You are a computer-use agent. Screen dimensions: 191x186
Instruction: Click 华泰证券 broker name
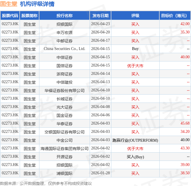[65, 124]
